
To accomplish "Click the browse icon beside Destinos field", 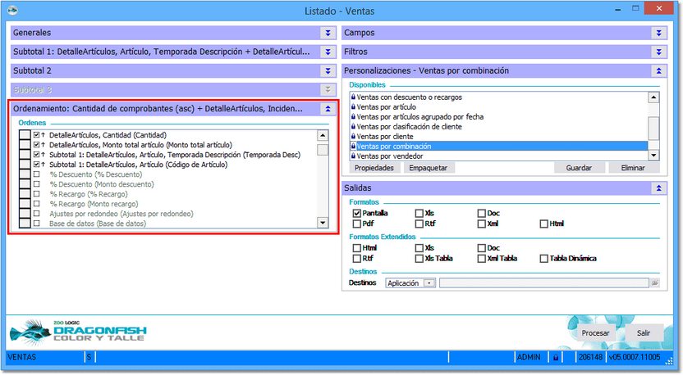I will (655, 282).
